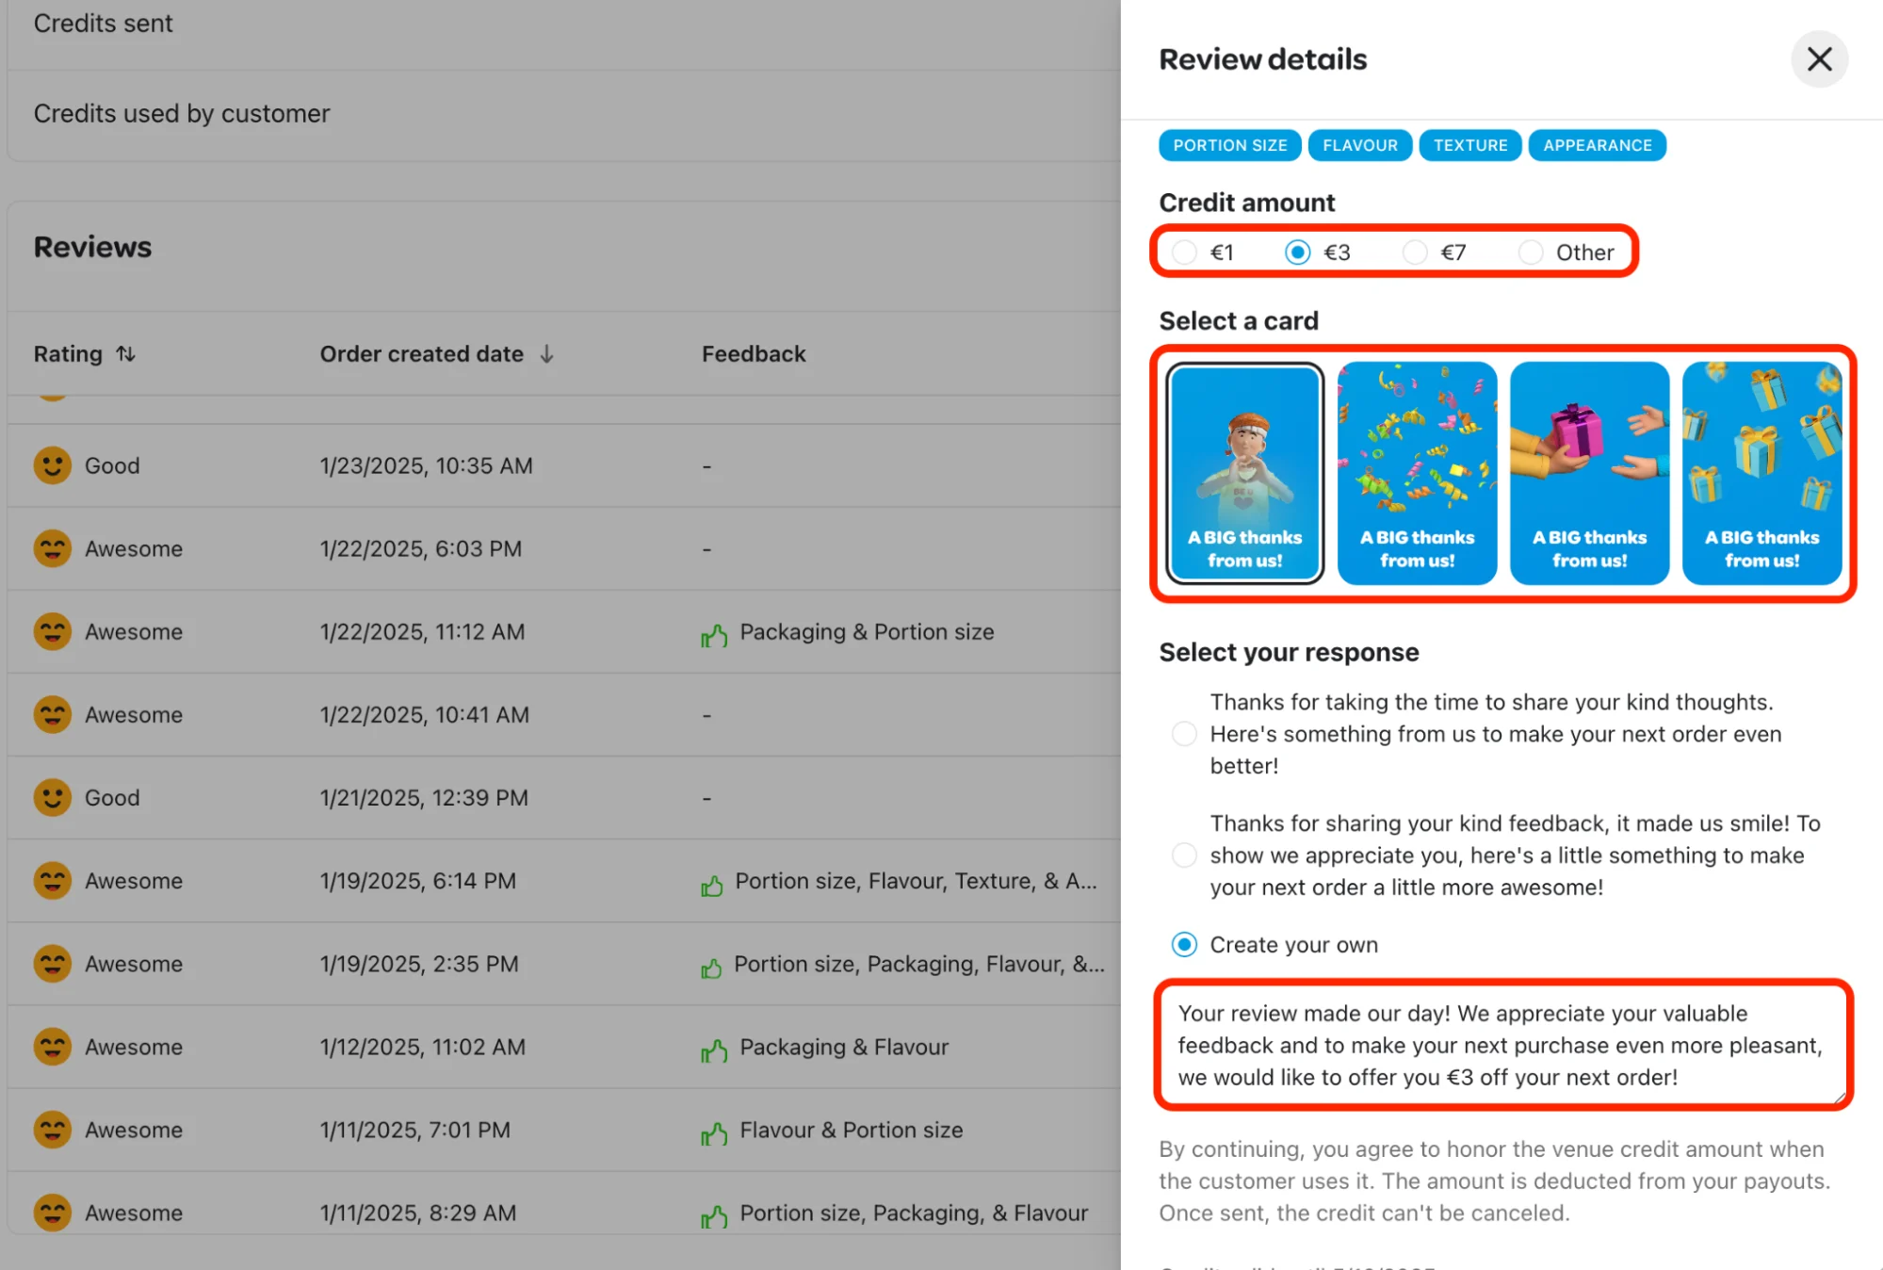1883x1270 pixels.
Task: Select the €7 credit amount
Action: (x=1414, y=252)
